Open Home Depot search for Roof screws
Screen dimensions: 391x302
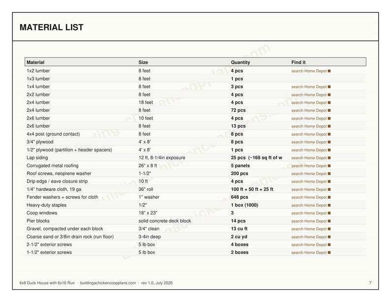[309, 174]
